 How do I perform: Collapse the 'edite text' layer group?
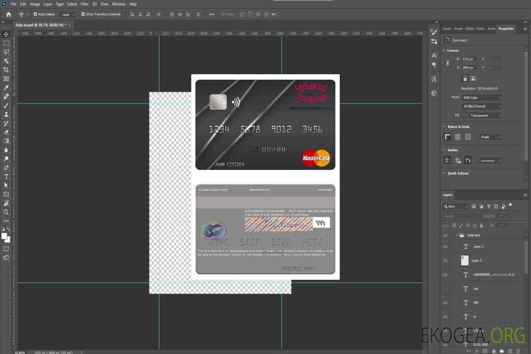[x=457, y=235]
